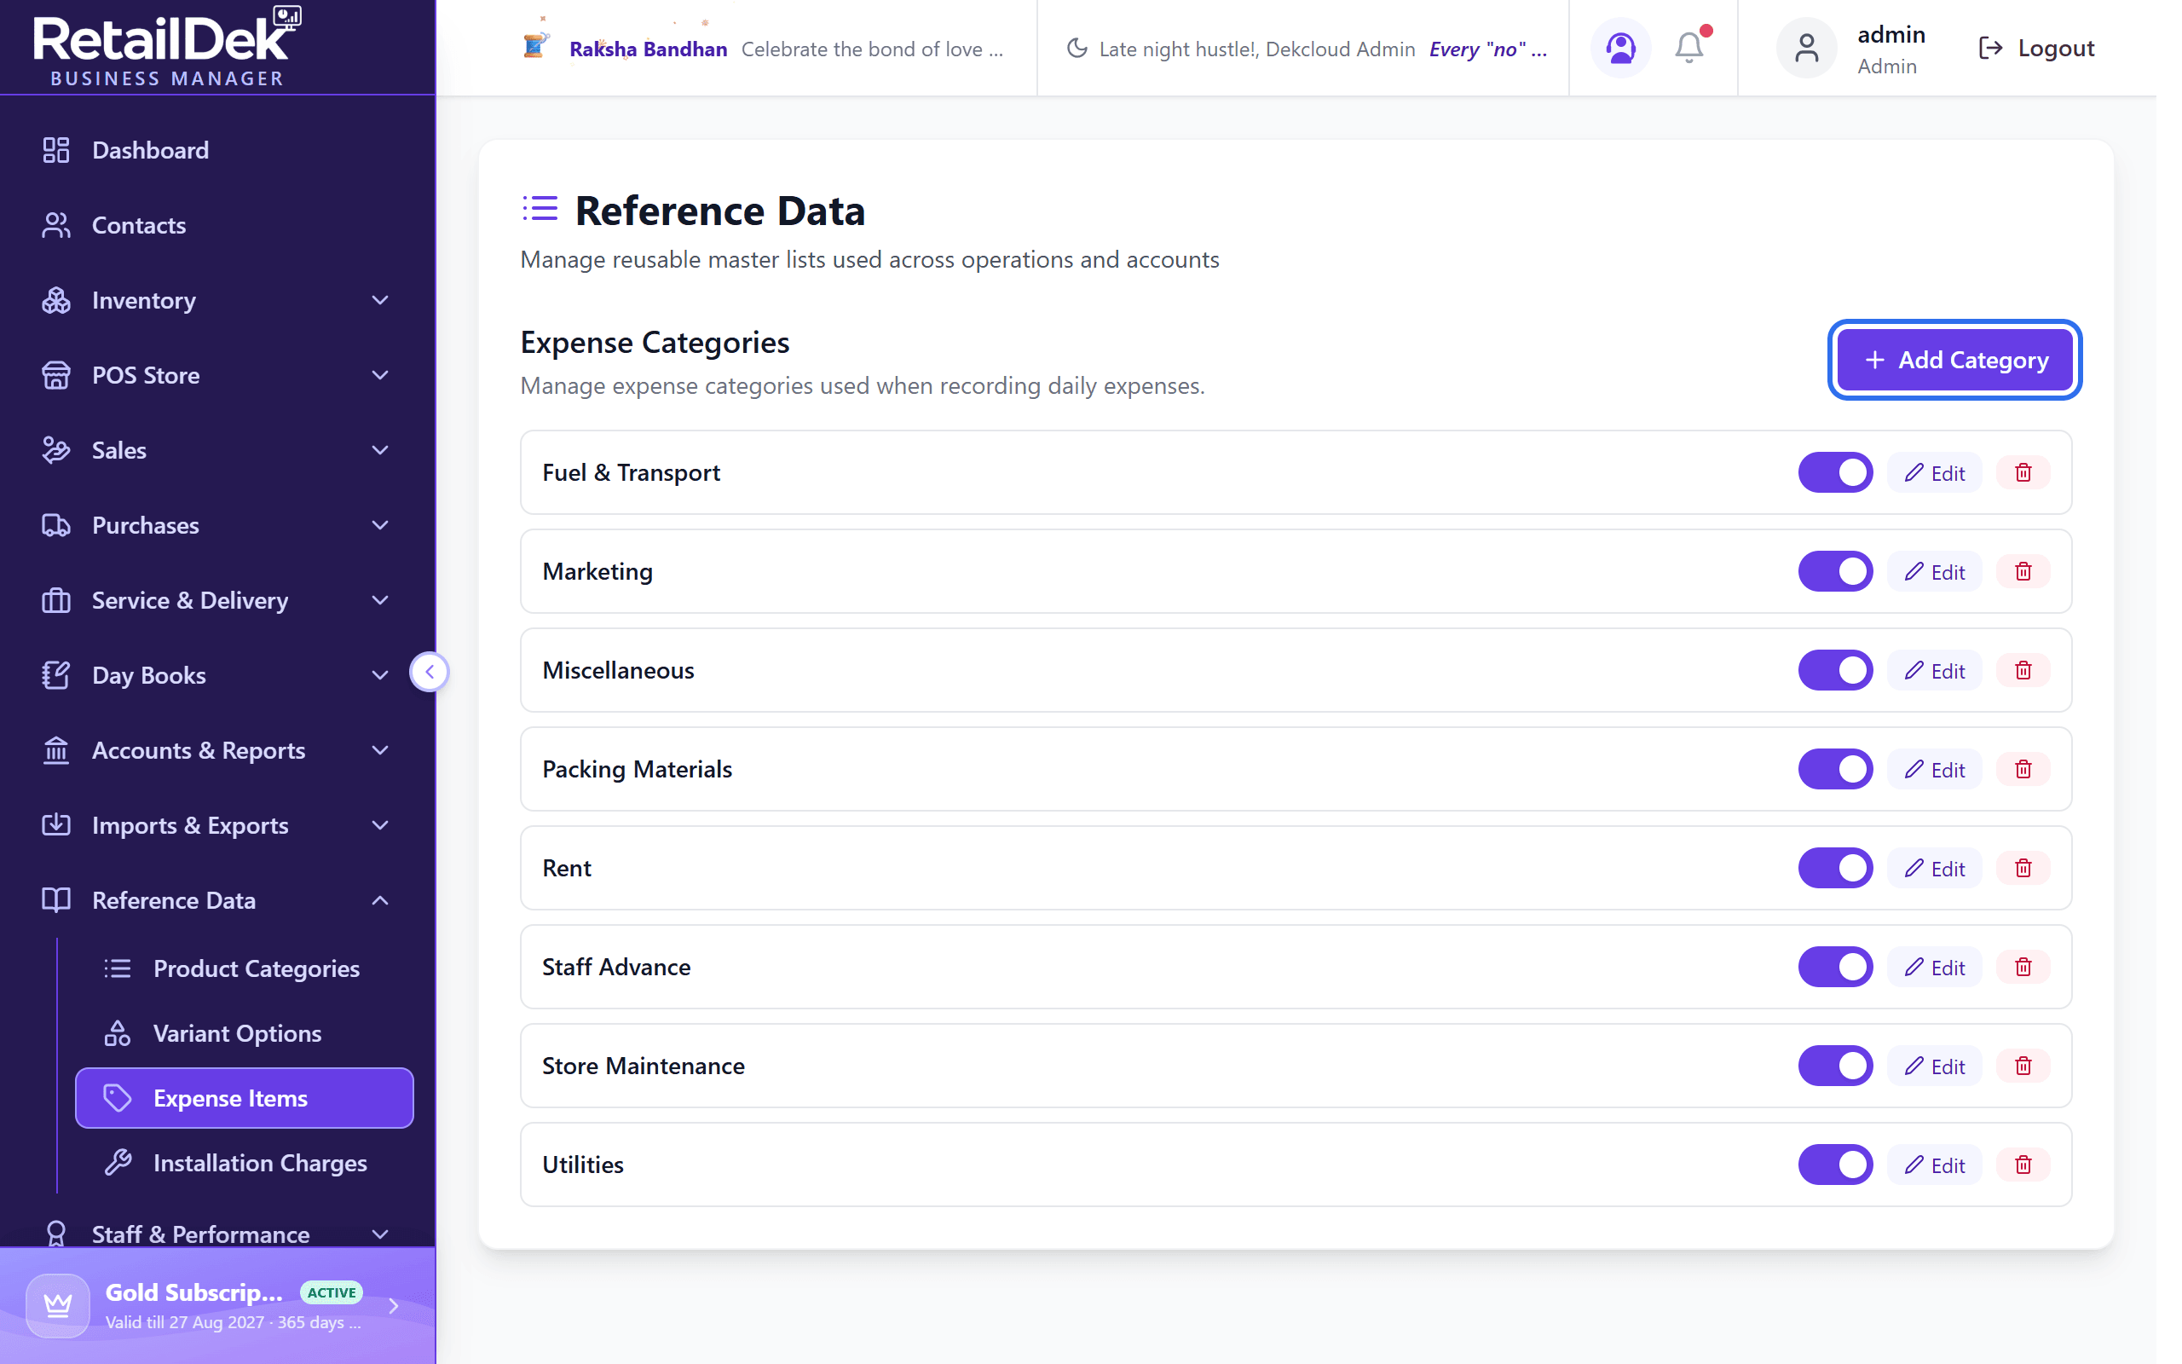Click trash icon for Staff Advance
Viewport: 2182px width, 1364px height.
[x=2023, y=967]
